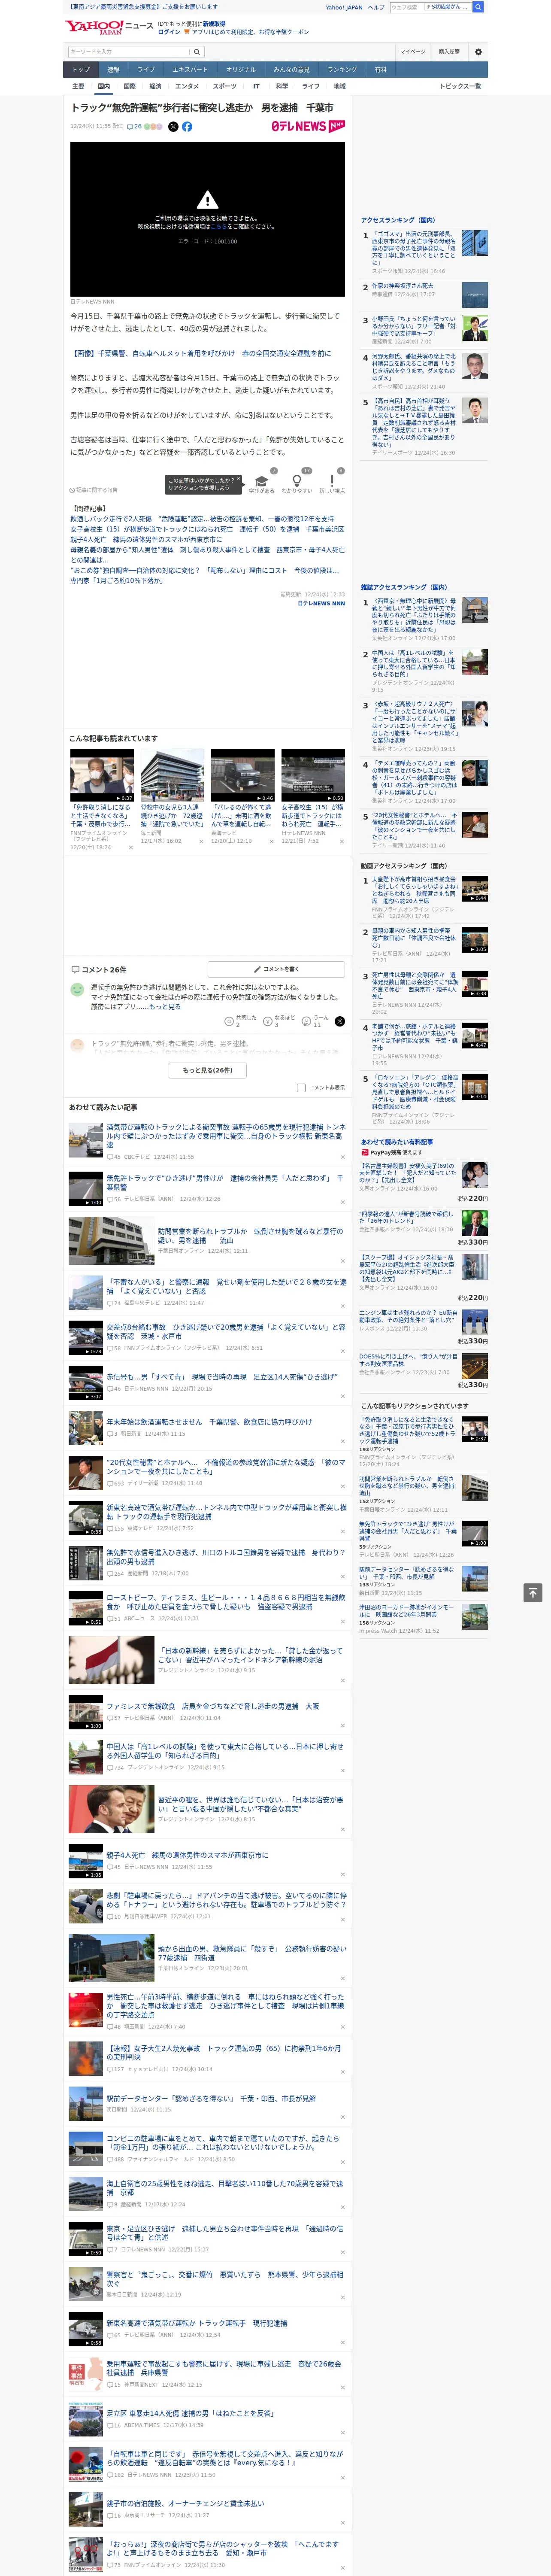Open マイページ link
551x2576 pixels.
coord(412,52)
